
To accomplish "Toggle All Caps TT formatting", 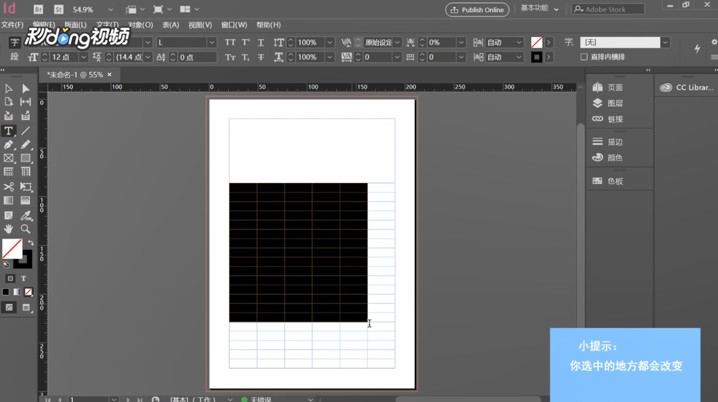I will [x=230, y=42].
